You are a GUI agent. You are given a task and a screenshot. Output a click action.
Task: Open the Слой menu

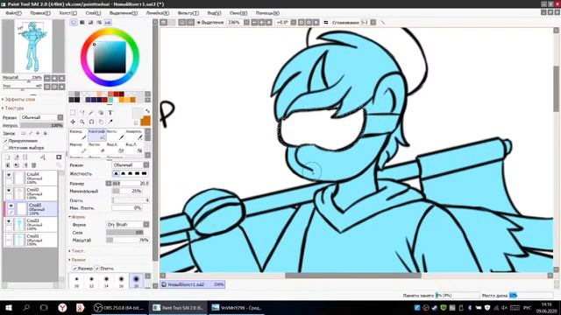(93, 13)
